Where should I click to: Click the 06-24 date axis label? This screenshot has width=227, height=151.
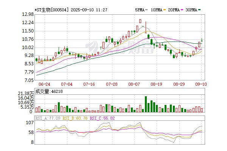tap(45, 84)
